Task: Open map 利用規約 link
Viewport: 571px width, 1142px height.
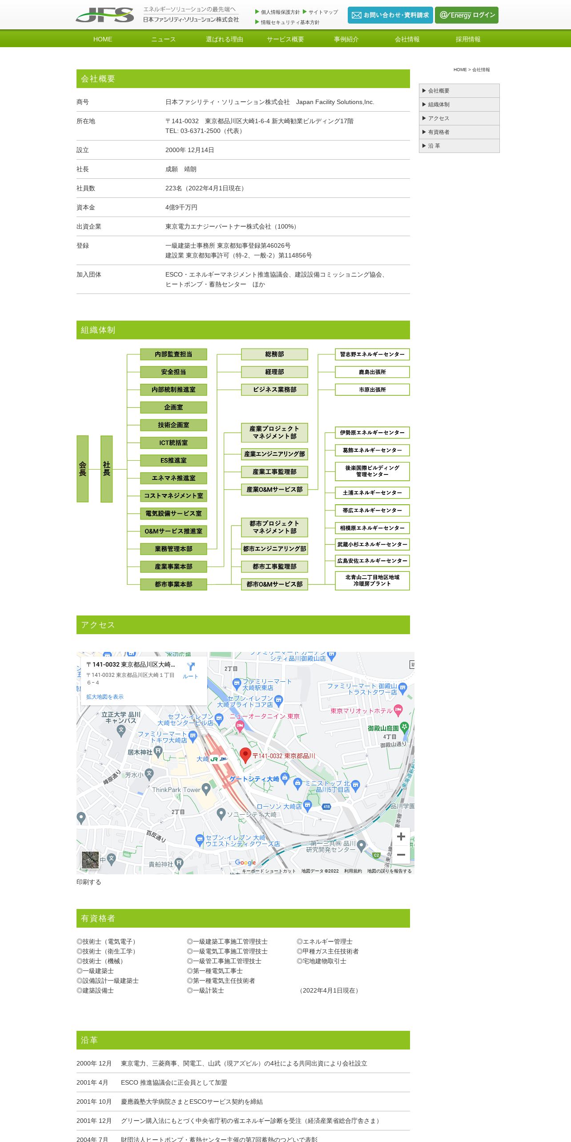Action: [353, 871]
